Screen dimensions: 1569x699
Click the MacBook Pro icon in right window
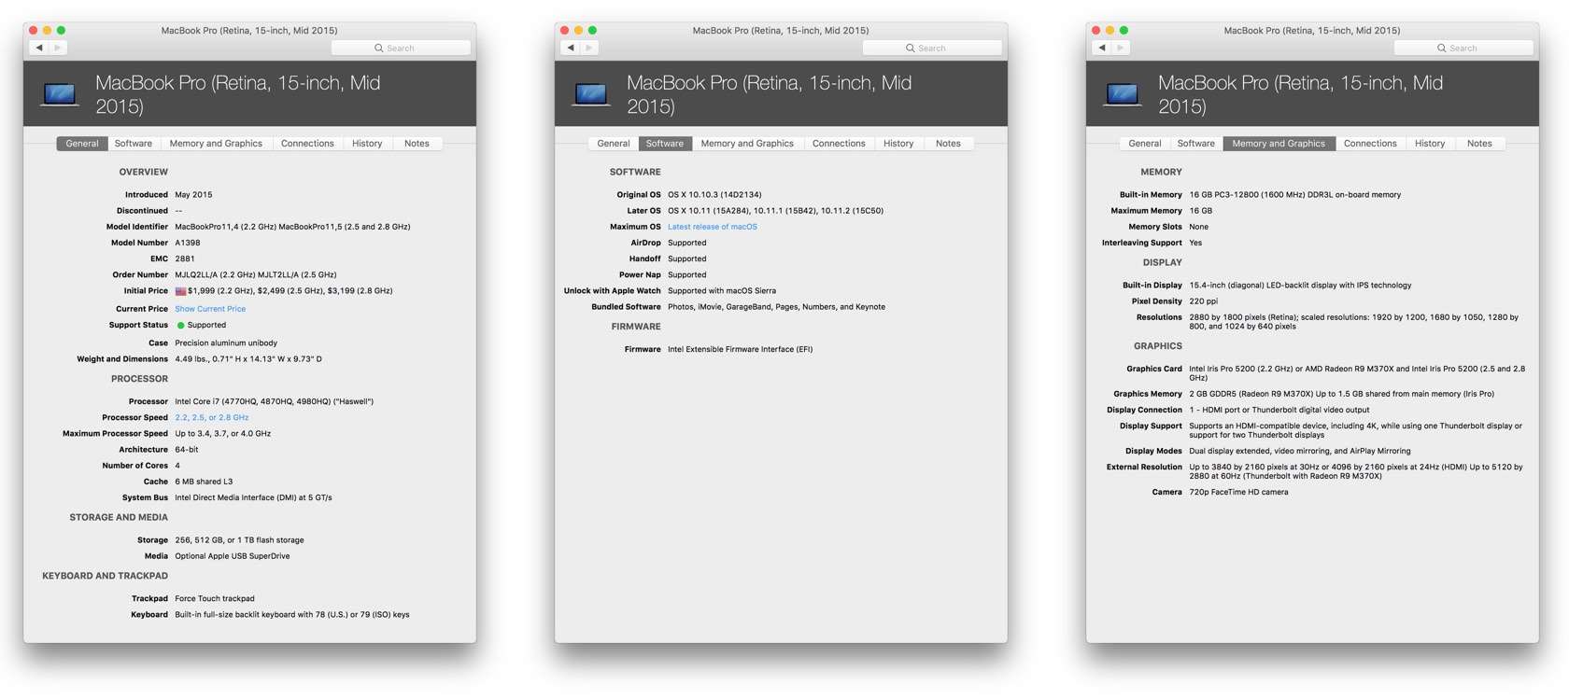tap(1123, 94)
